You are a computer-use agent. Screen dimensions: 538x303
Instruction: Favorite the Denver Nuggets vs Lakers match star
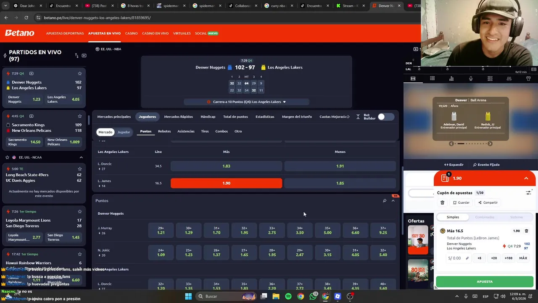[x=79, y=74]
